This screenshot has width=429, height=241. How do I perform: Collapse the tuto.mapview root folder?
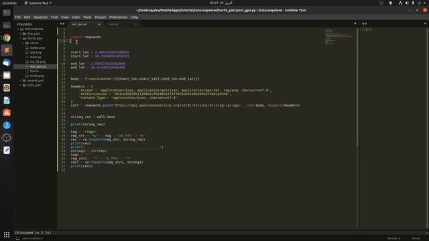click(x=18, y=29)
